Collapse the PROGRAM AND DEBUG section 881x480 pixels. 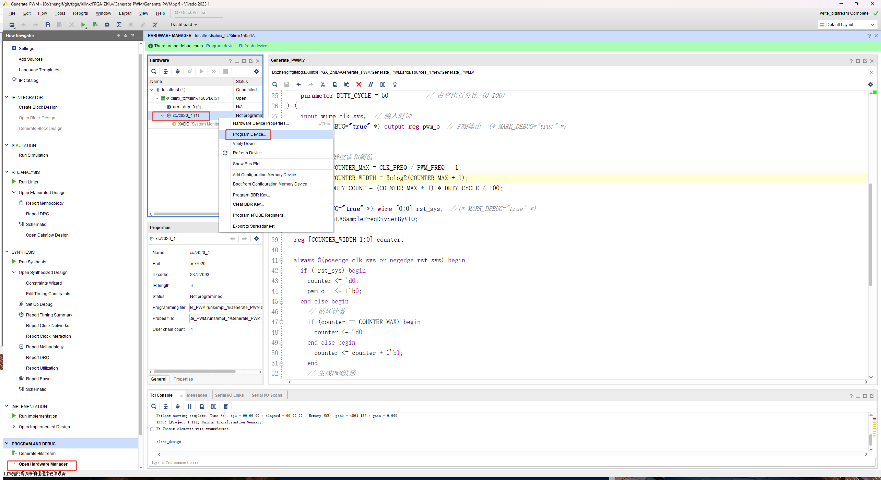(7, 443)
